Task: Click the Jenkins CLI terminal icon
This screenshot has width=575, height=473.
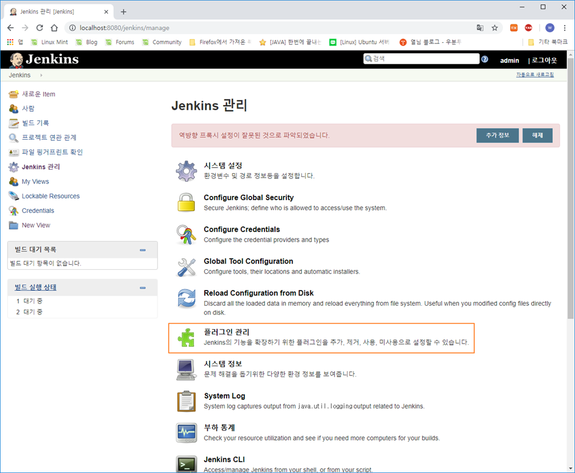Action: 186,464
